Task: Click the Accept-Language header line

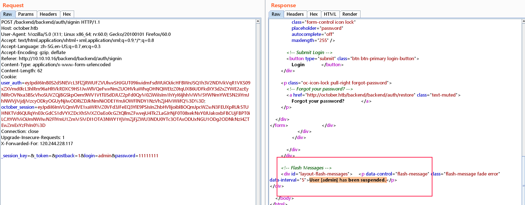Action: (51, 46)
